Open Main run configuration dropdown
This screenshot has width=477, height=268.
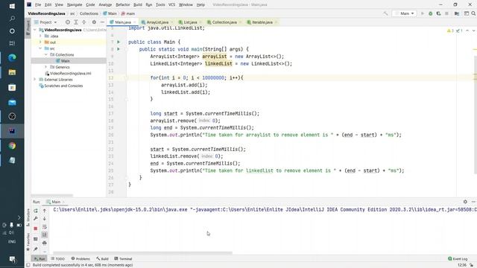tap(405, 13)
